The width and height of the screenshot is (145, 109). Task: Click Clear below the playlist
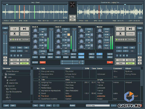49,105
